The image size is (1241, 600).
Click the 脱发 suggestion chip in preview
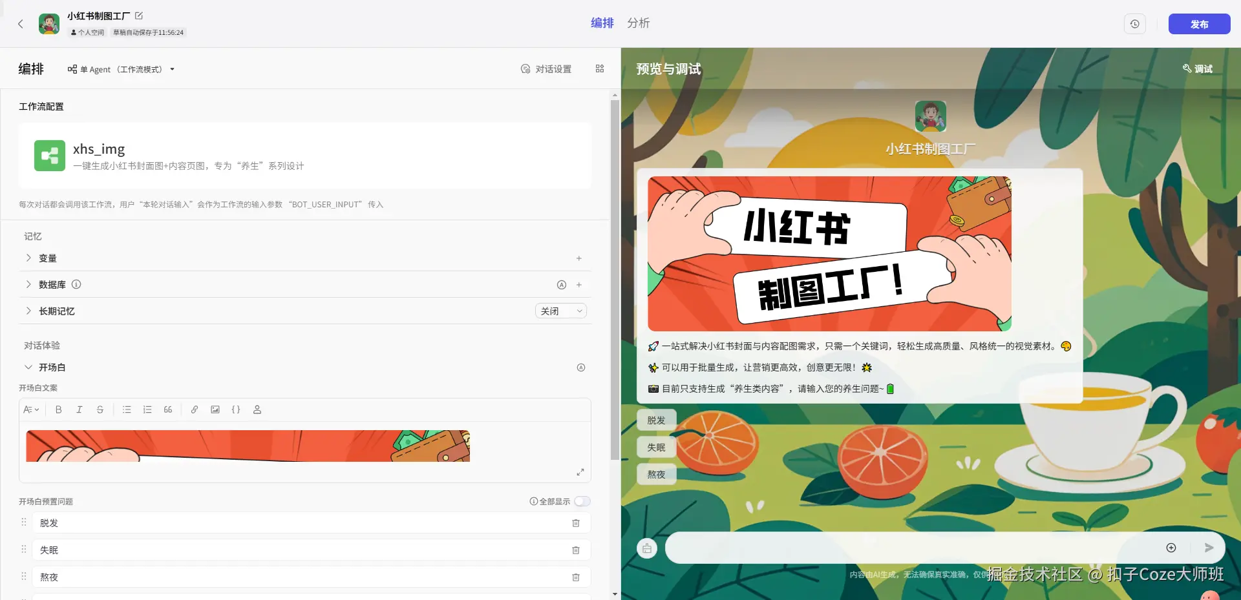[656, 420]
